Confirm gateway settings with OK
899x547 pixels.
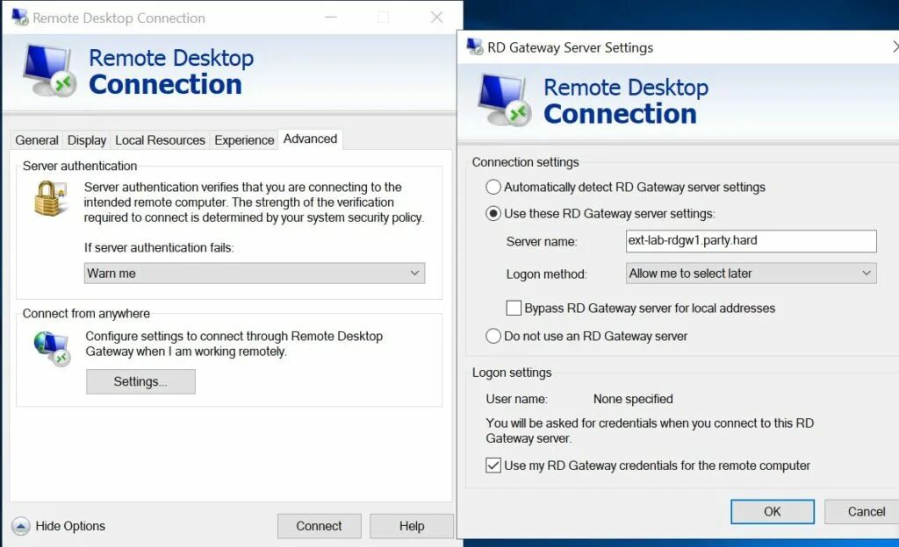773,512
